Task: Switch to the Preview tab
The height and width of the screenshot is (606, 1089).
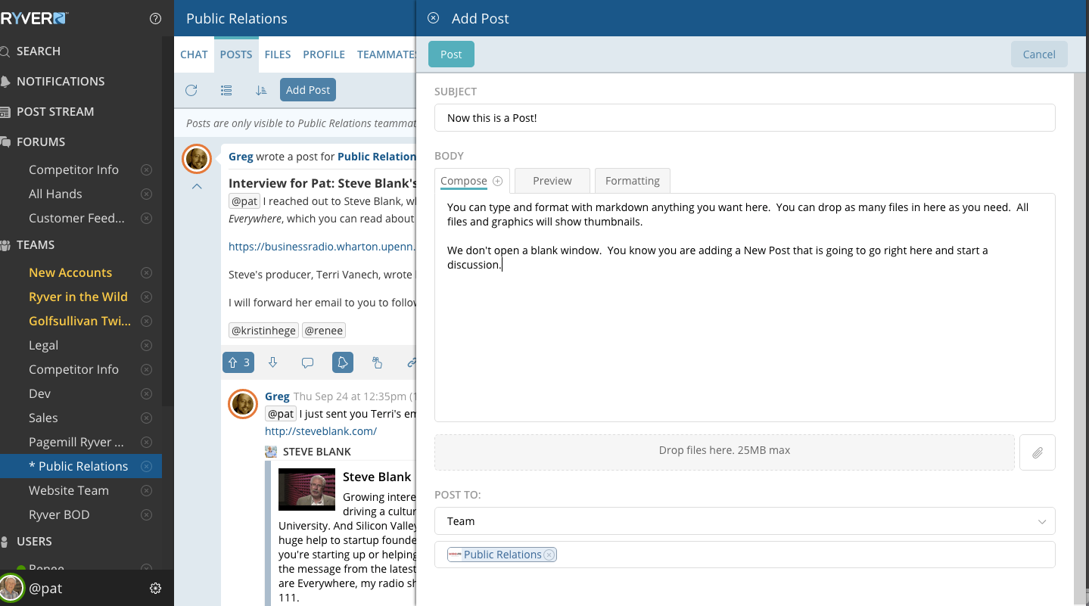Action: 552,181
